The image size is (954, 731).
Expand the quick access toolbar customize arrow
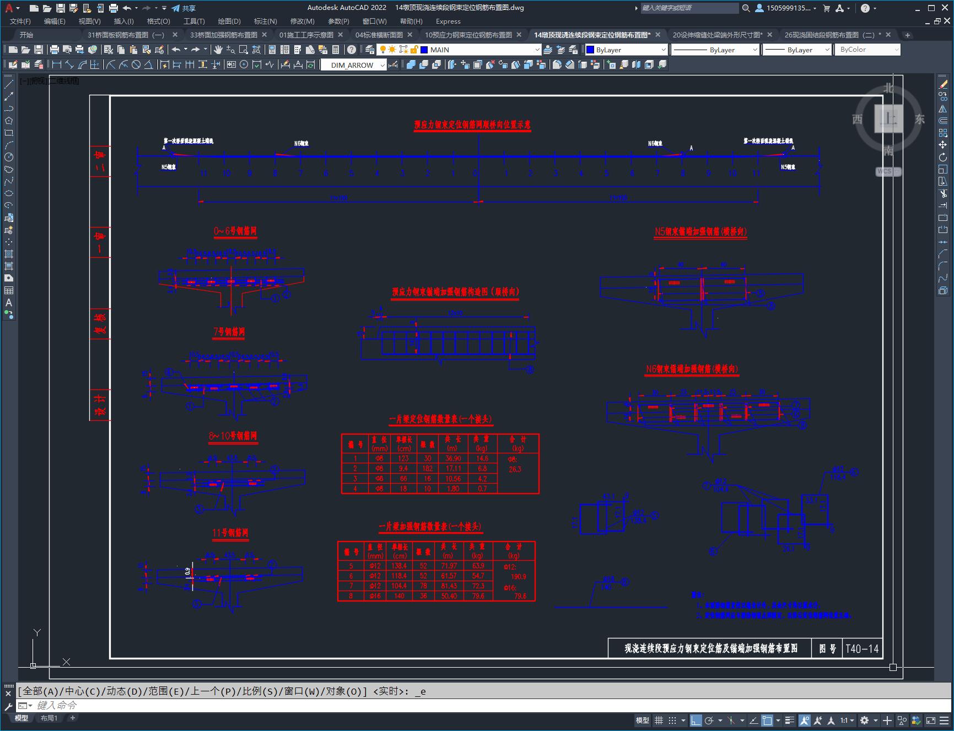(164, 8)
